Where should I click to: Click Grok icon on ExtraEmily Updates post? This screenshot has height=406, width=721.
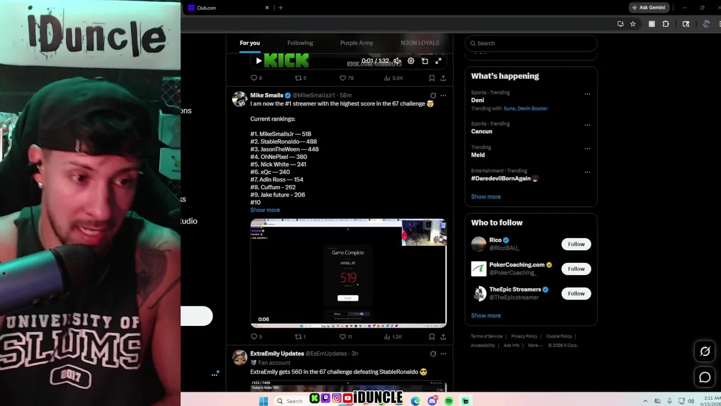click(x=433, y=354)
